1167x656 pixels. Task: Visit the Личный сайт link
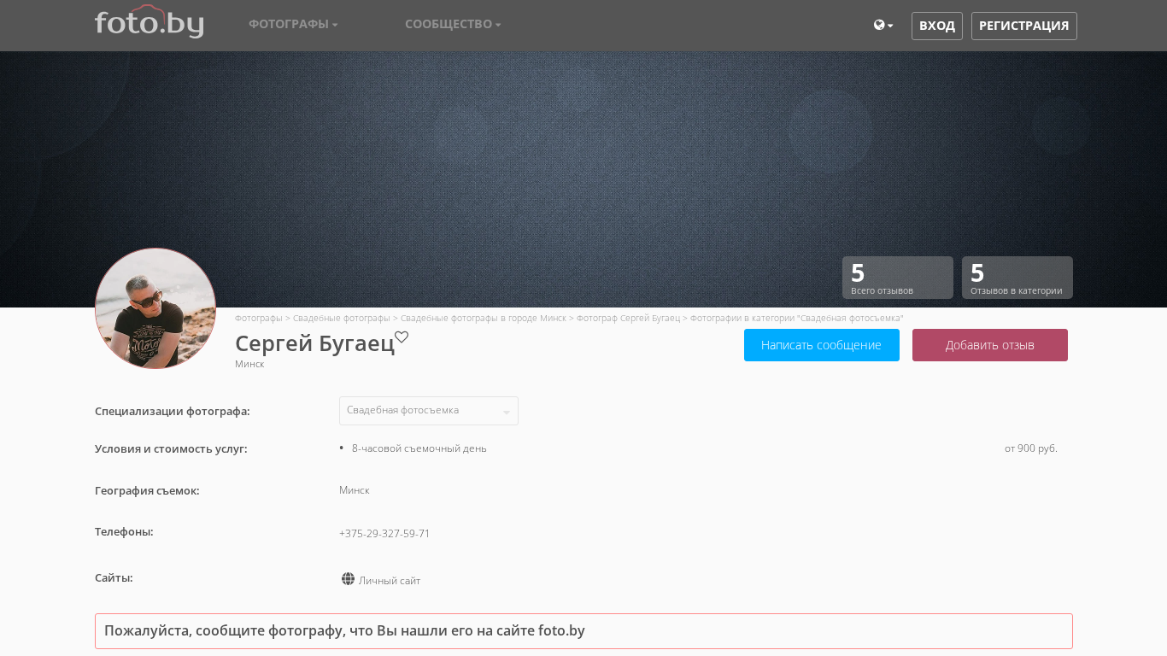point(389,581)
